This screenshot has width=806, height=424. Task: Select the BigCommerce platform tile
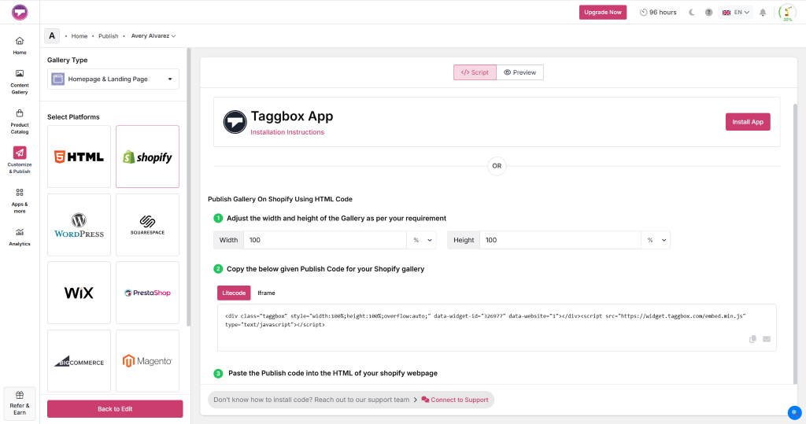79,361
